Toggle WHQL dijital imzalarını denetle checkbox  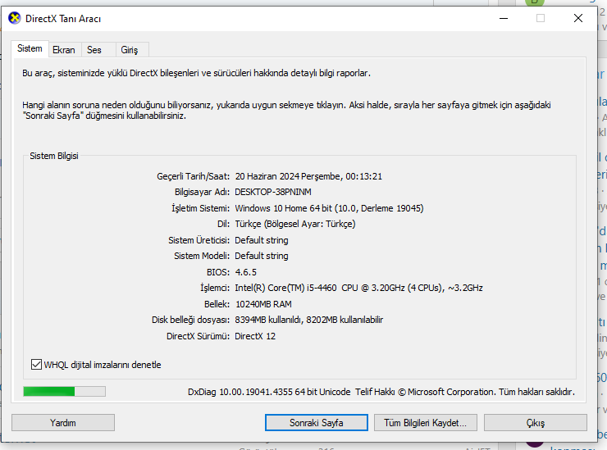[x=36, y=365]
